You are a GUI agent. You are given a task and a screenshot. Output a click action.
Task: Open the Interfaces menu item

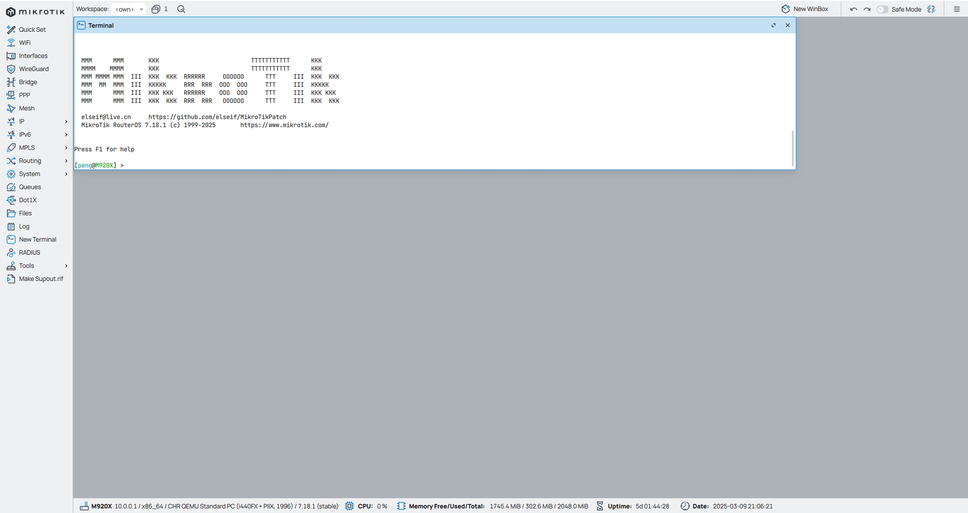[x=33, y=56]
